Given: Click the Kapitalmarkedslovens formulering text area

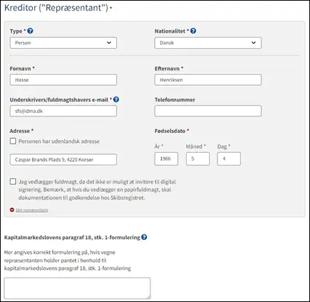Looking at the screenshot, I should pyautogui.click(x=77, y=288).
